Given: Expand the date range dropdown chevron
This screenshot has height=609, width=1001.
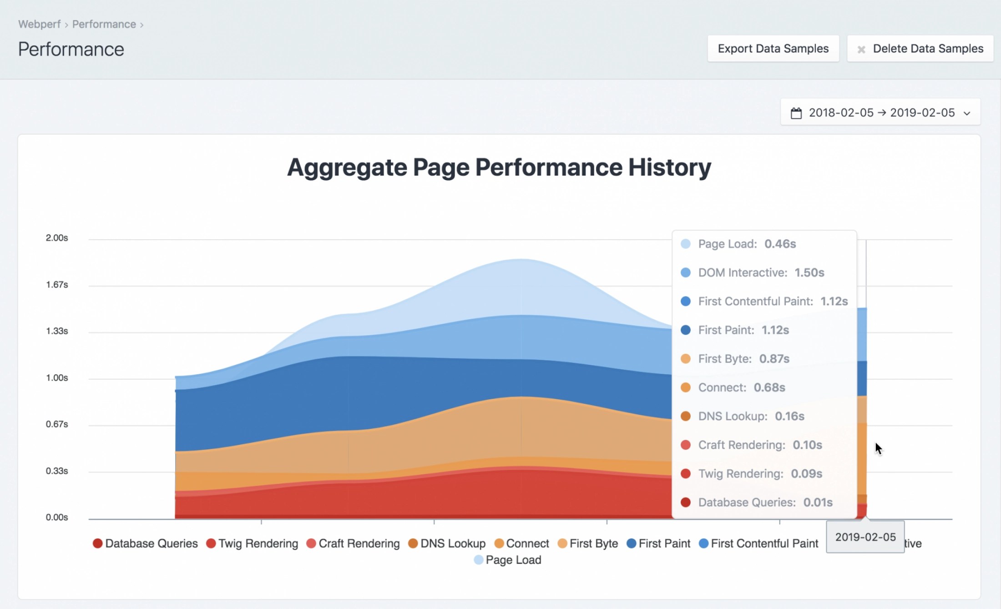Looking at the screenshot, I should click(967, 113).
